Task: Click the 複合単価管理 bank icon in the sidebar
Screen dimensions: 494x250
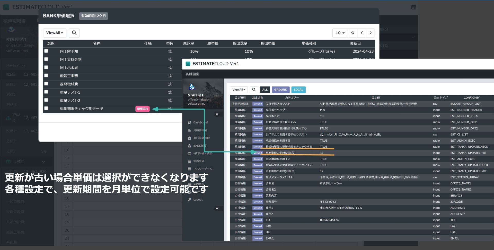Action: coord(190,138)
